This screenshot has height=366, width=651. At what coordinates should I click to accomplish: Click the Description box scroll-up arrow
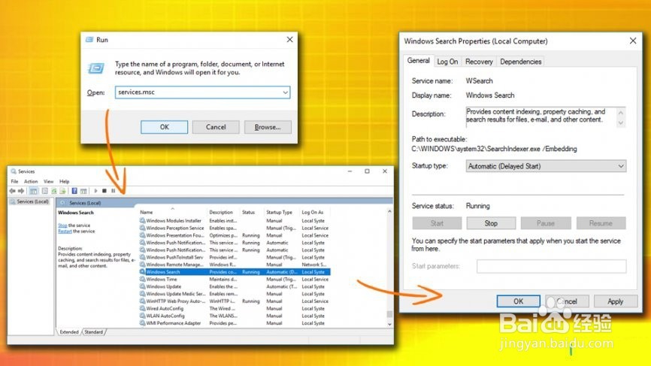pyautogui.click(x=621, y=113)
